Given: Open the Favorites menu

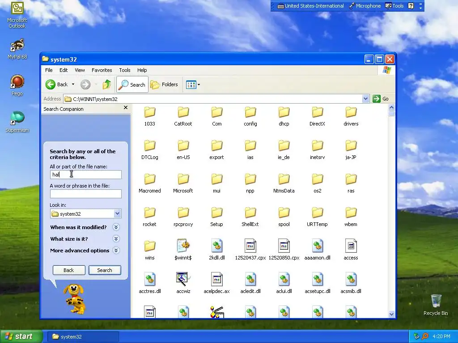Looking at the screenshot, I should [102, 70].
